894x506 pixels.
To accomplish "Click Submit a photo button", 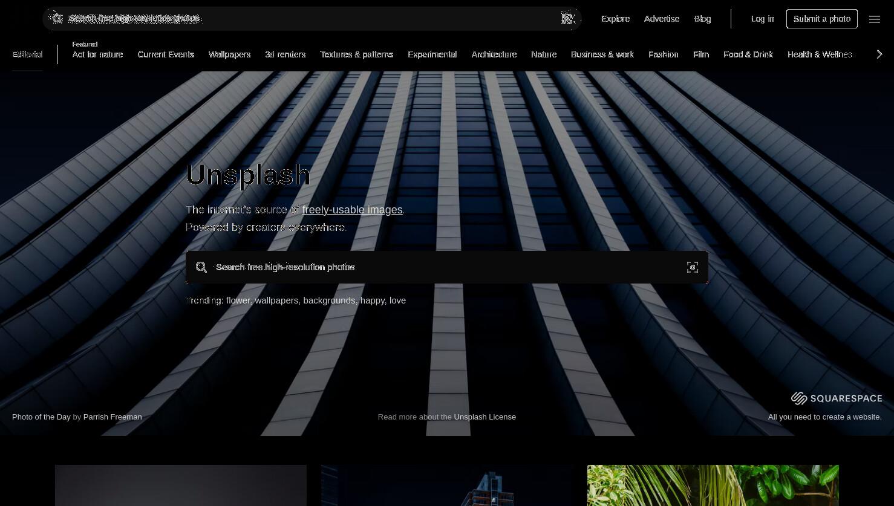I will (821, 19).
